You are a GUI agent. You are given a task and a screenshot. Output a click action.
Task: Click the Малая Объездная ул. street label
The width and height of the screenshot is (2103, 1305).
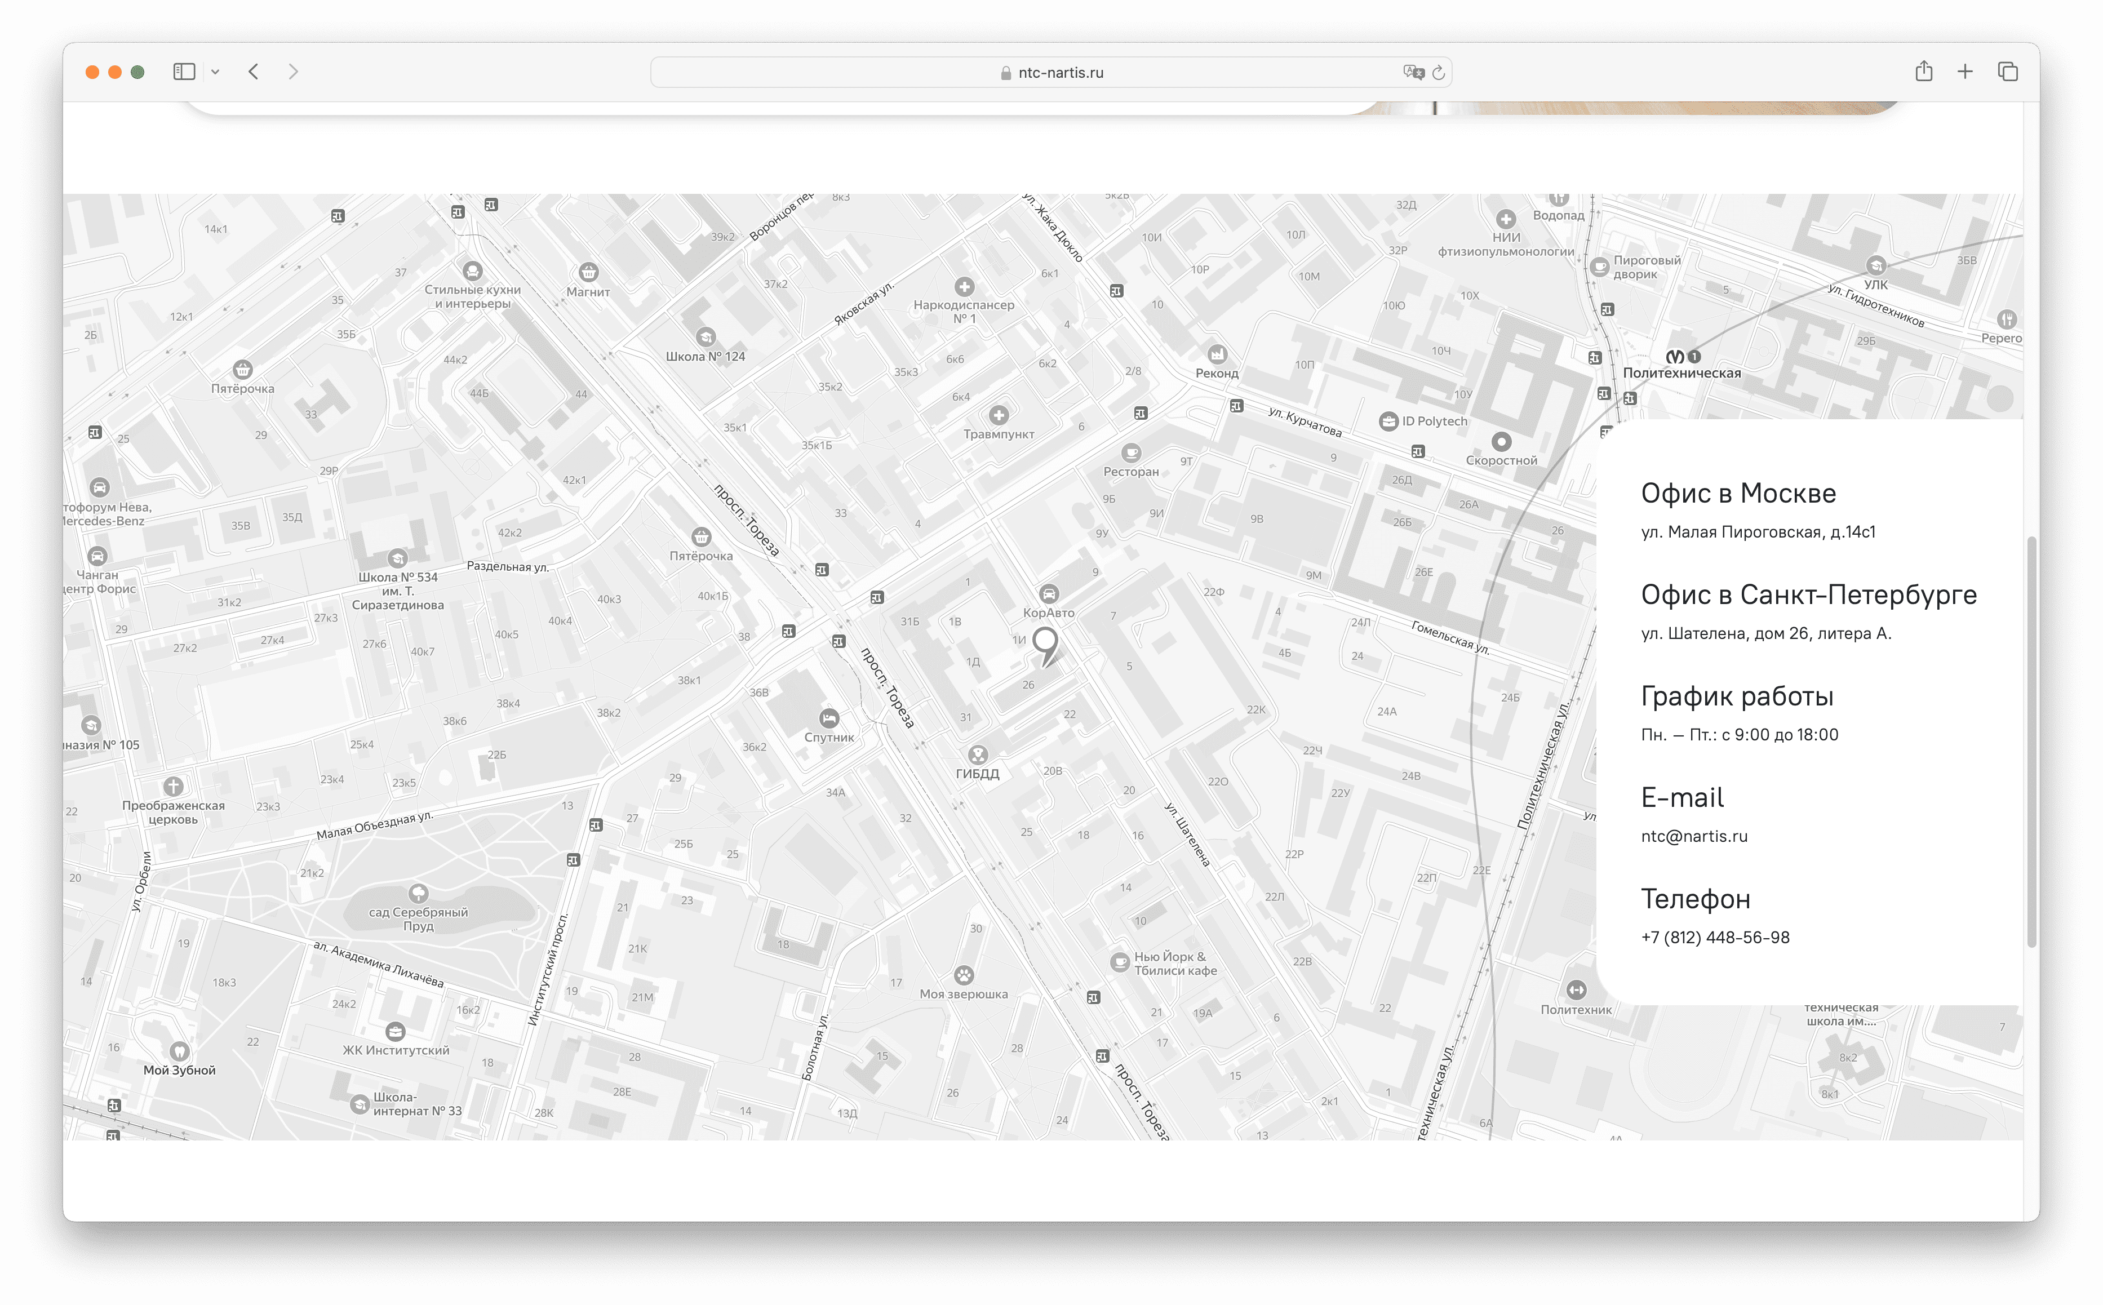375,826
